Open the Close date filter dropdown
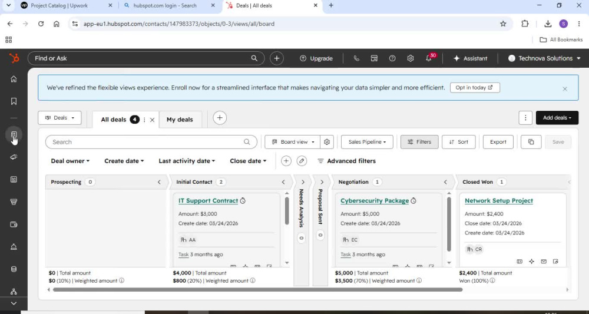Image resolution: width=589 pixels, height=314 pixels. coord(248,161)
